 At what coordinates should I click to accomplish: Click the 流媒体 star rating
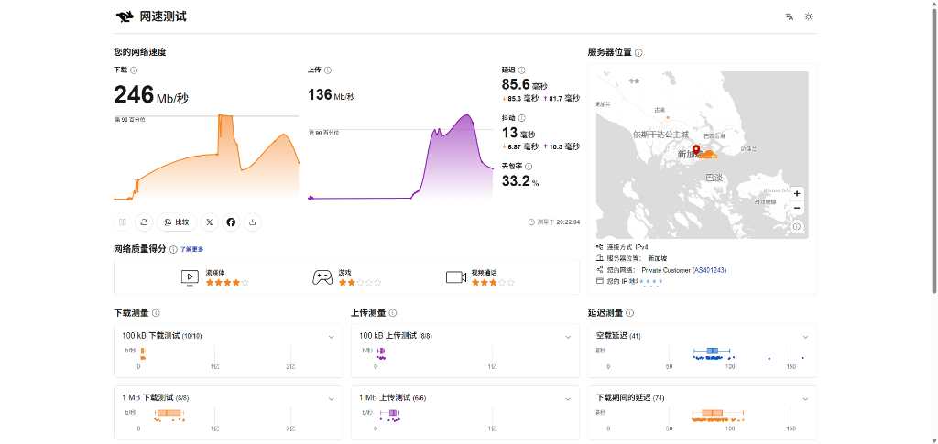point(227,283)
